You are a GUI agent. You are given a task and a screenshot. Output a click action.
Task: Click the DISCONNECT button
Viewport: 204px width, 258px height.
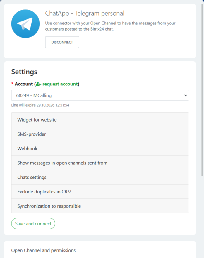62,42
